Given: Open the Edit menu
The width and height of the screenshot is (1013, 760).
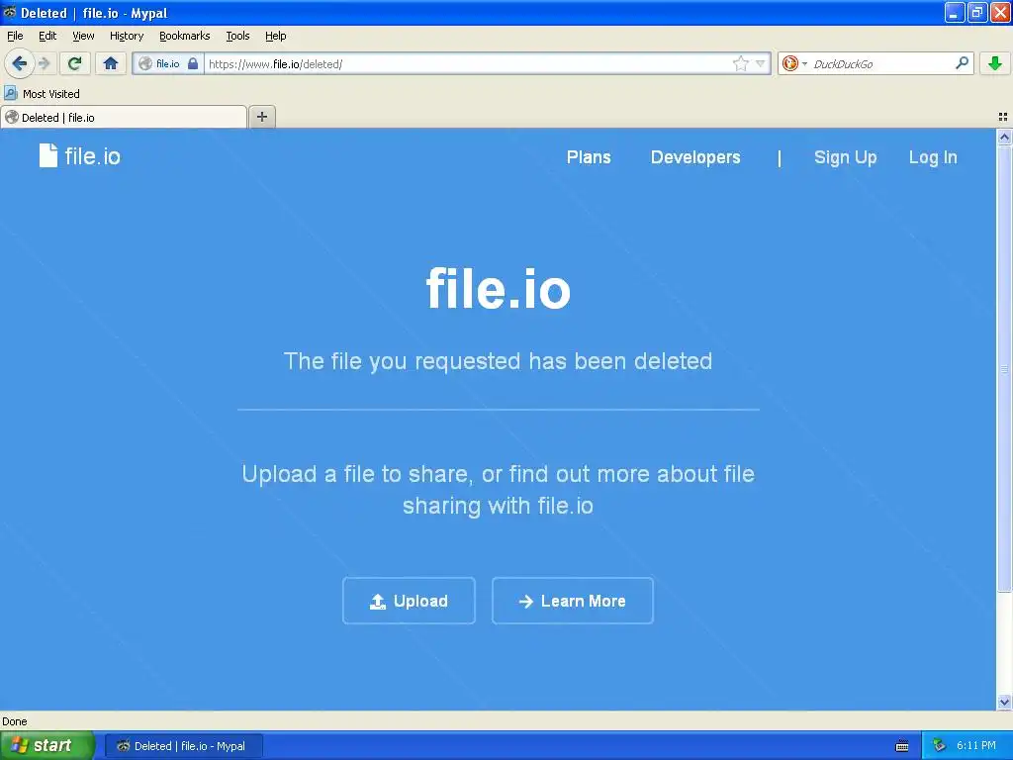Looking at the screenshot, I should pos(47,36).
